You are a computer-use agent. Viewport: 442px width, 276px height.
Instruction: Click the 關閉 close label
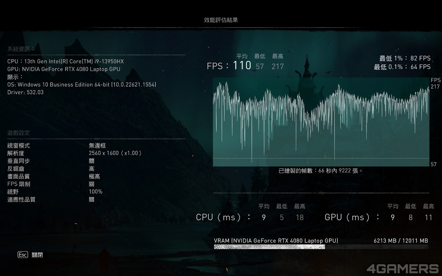coord(37,255)
